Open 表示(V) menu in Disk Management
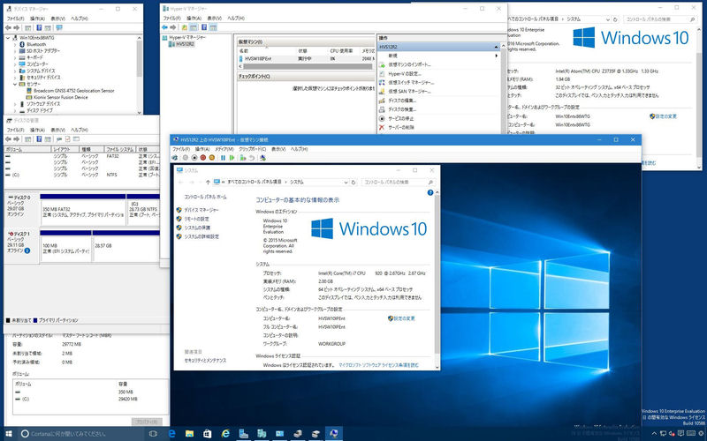Image resolution: width=707 pixels, height=441 pixels. [57, 130]
